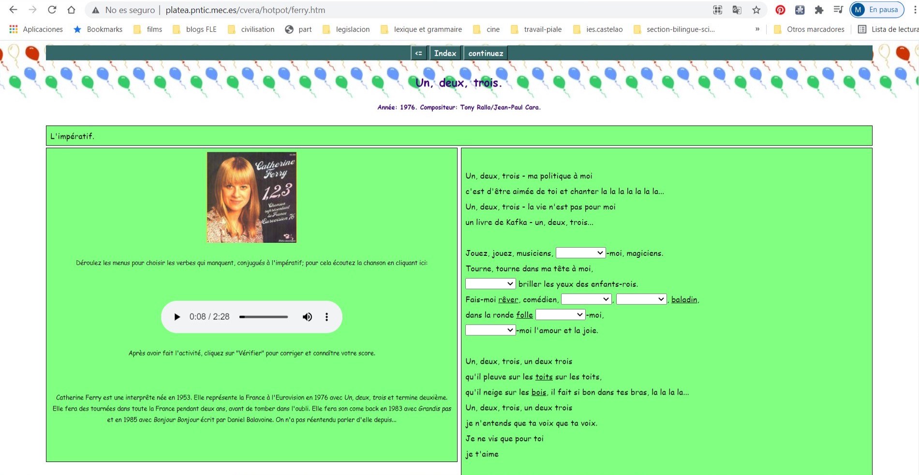
Task: Click the Catherine Ferry album cover image
Action: pyautogui.click(x=252, y=197)
